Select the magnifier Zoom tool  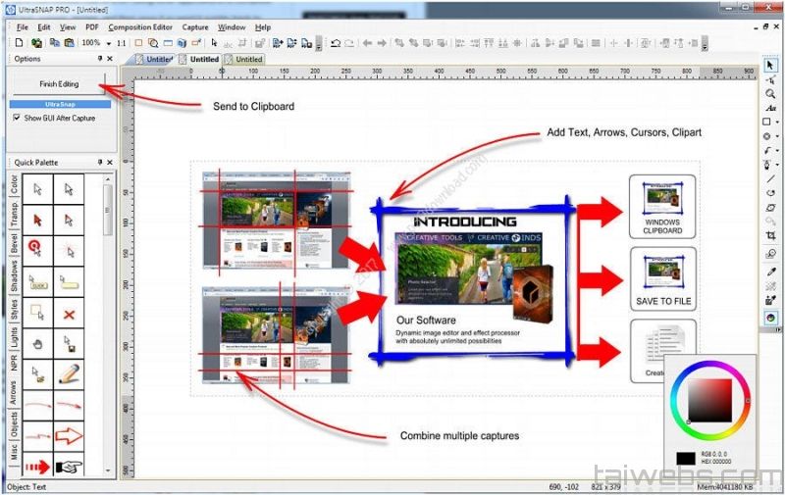coord(770,93)
